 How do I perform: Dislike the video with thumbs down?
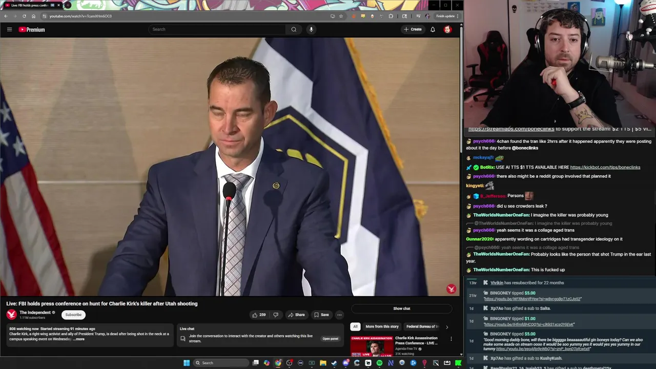(x=276, y=315)
